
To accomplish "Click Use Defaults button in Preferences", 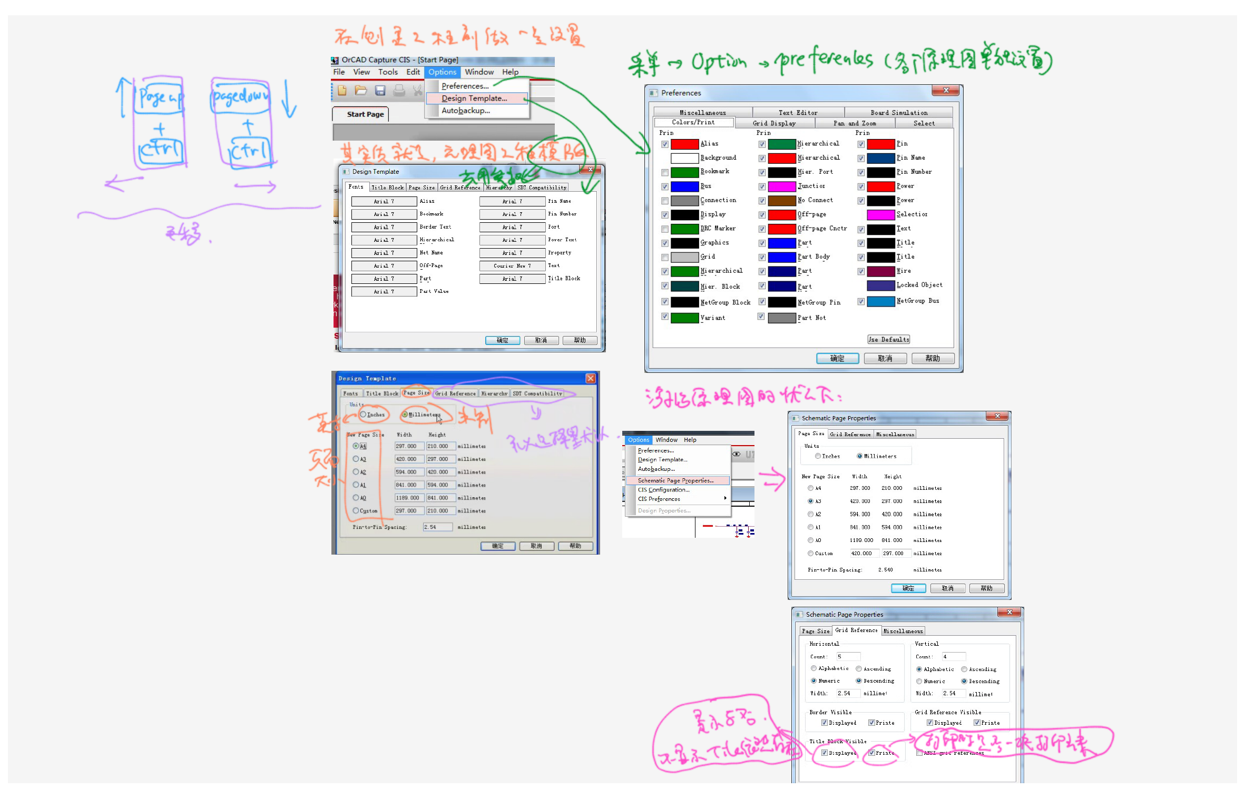I will coord(889,340).
